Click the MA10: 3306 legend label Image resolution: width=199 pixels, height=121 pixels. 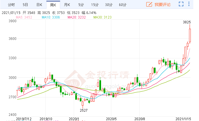(51, 18)
